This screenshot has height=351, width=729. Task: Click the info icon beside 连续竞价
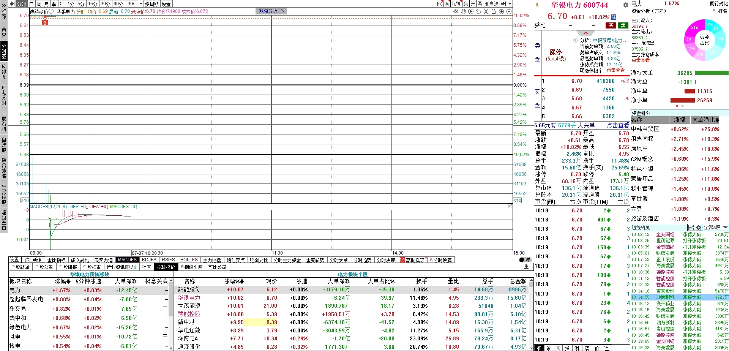click(x=51, y=11)
